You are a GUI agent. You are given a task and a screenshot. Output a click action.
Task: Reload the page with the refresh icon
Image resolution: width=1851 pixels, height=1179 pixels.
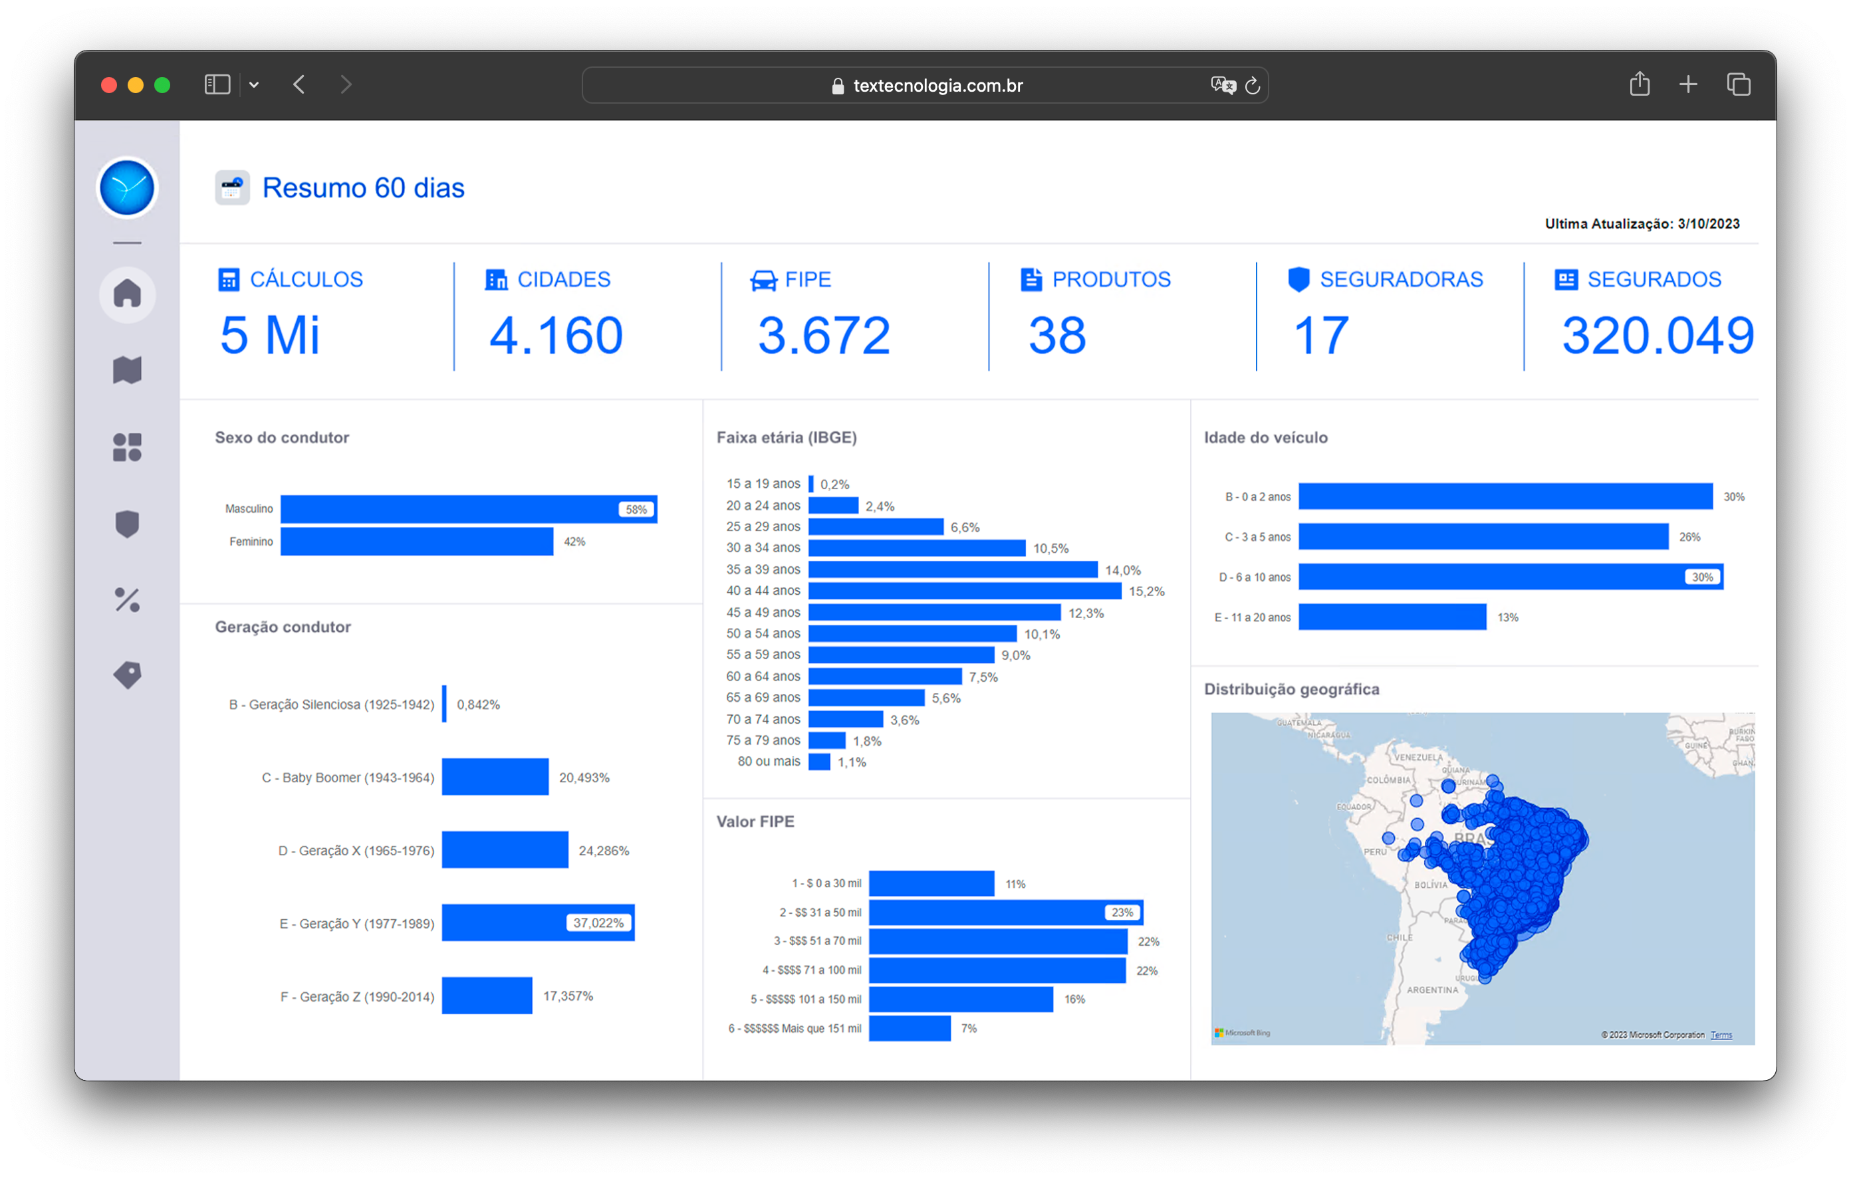point(1252,85)
